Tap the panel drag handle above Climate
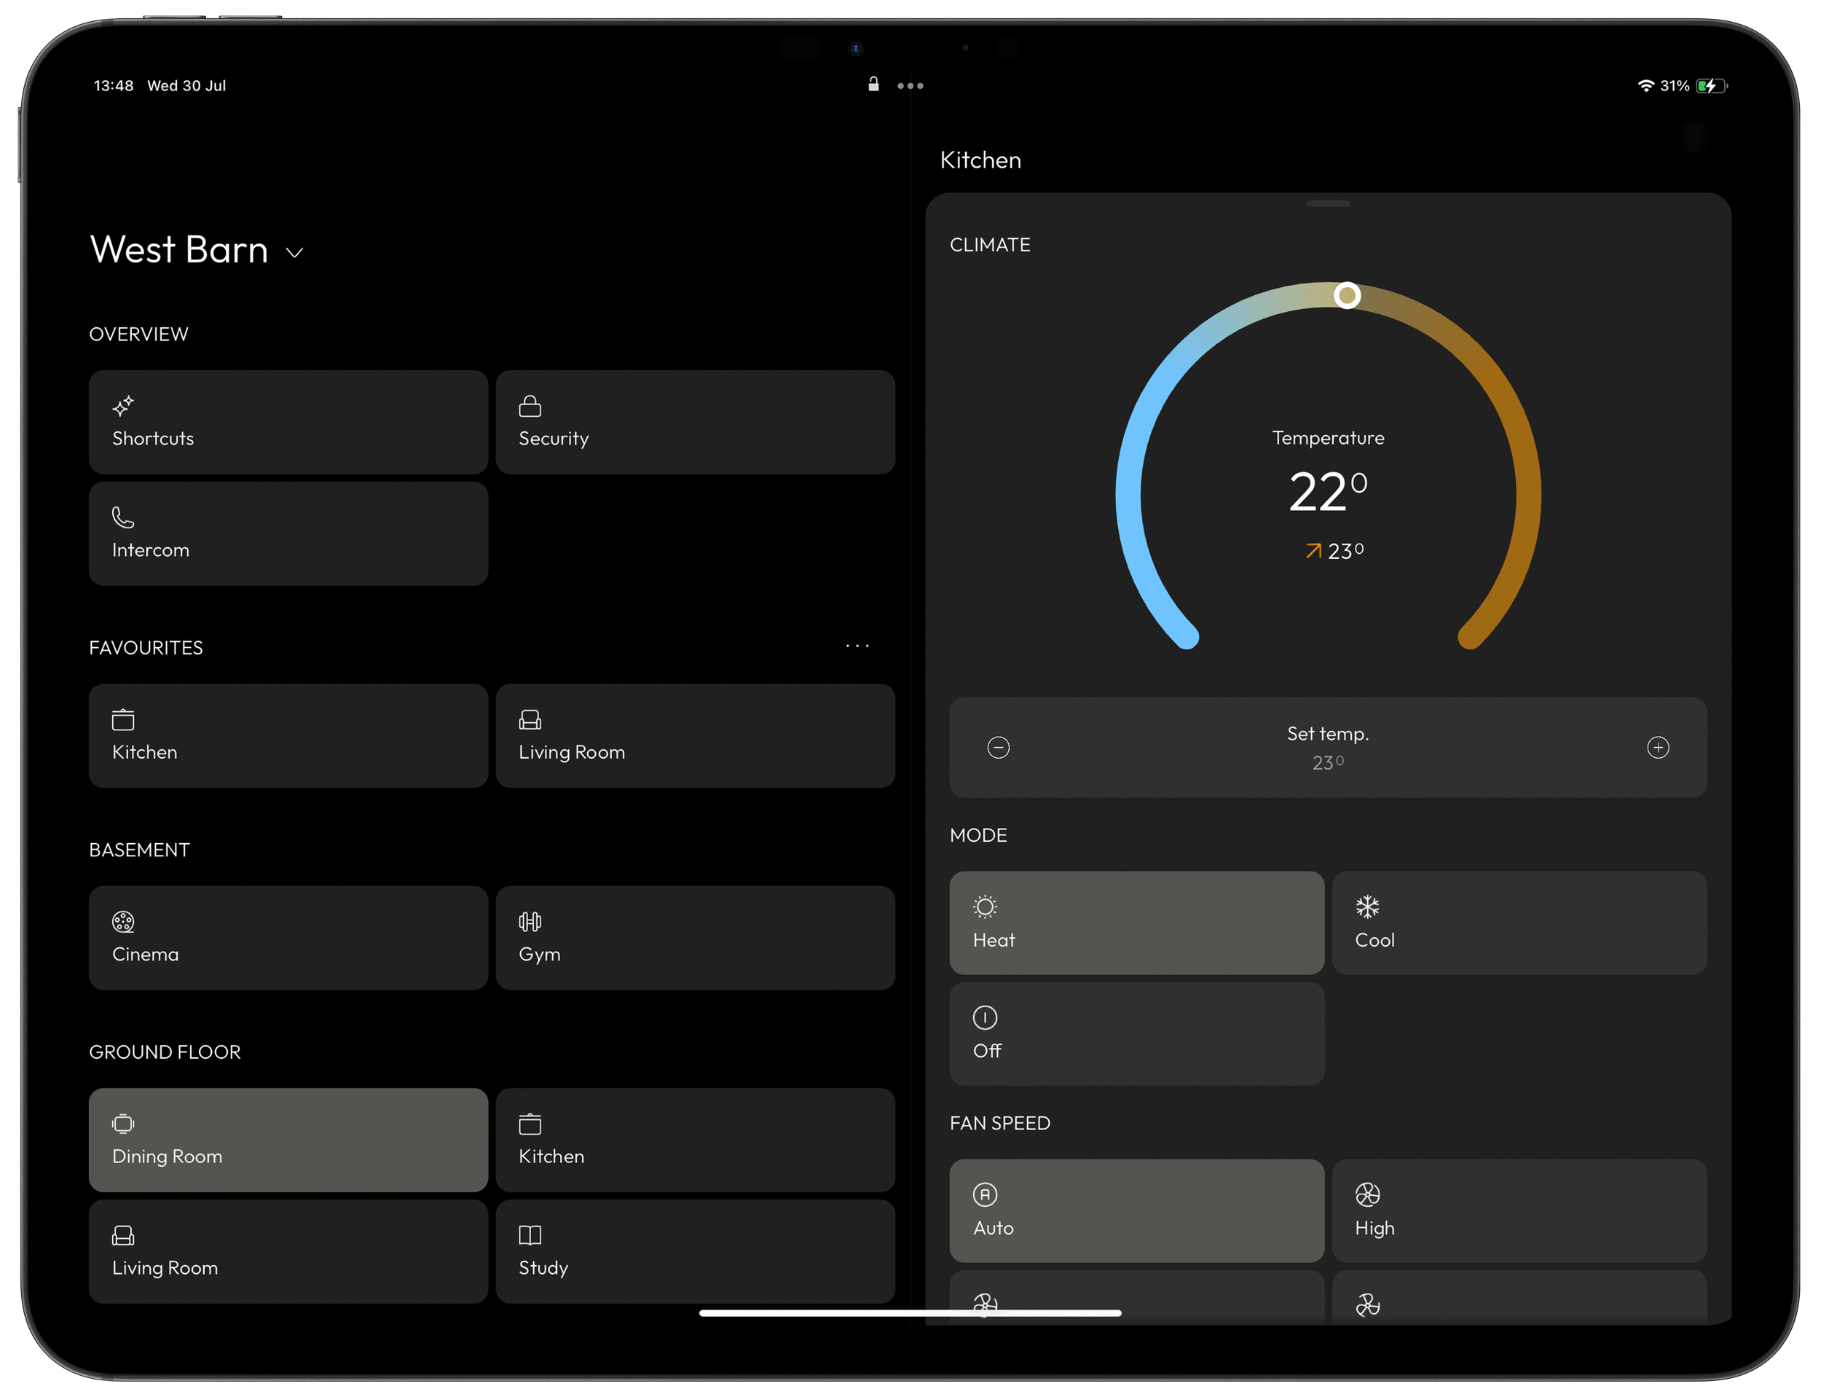The image size is (1821, 1397). (1327, 204)
